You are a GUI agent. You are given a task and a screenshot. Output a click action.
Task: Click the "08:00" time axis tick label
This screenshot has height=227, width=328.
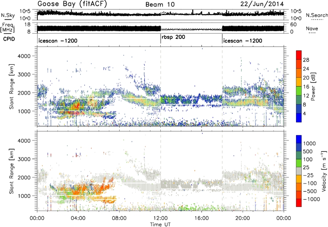[119, 218]
